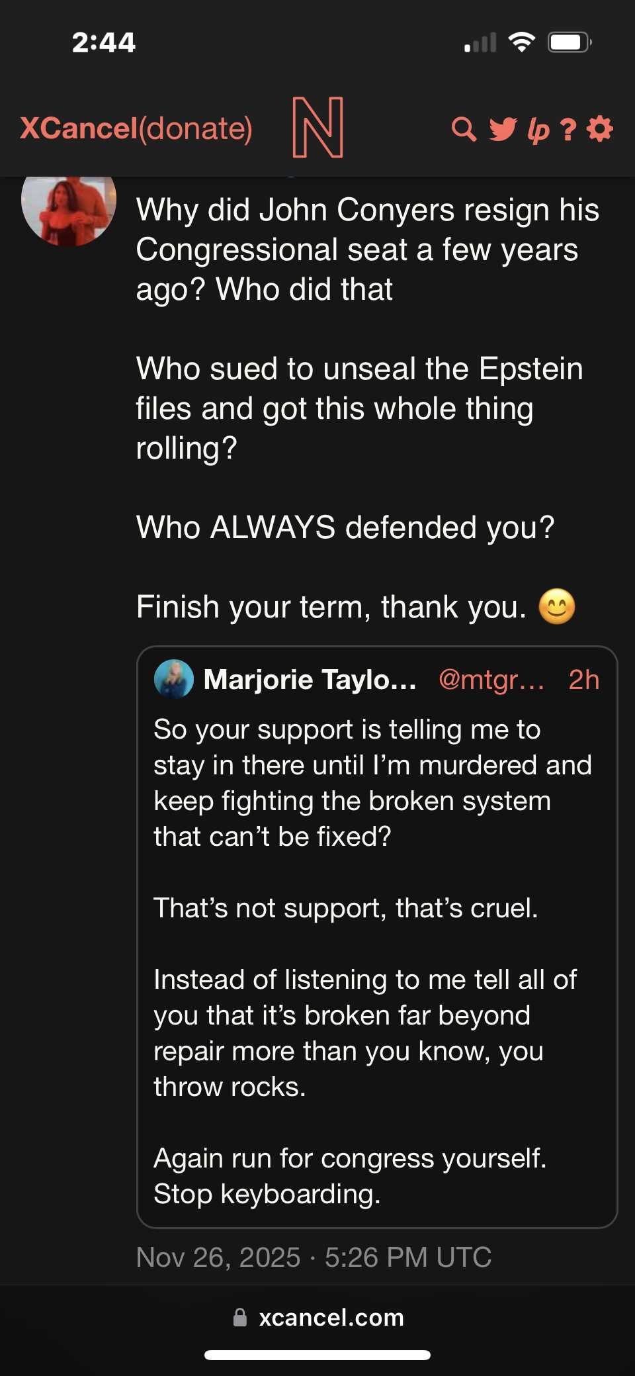The height and width of the screenshot is (1376, 635).
Task: Open the quoted tweet's 2h timestamp
Action: coord(584,680)
